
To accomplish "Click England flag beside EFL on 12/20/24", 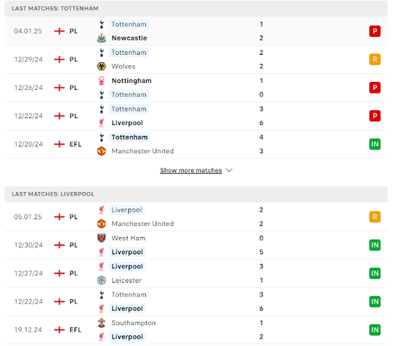I will pos(59,144).
